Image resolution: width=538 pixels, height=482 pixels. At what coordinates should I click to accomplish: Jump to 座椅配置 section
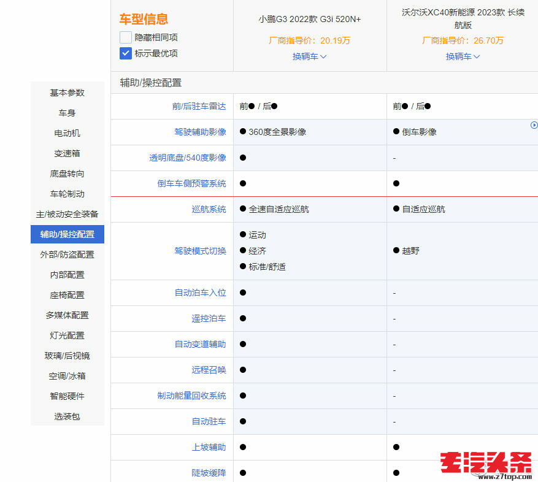pos(67,295)
